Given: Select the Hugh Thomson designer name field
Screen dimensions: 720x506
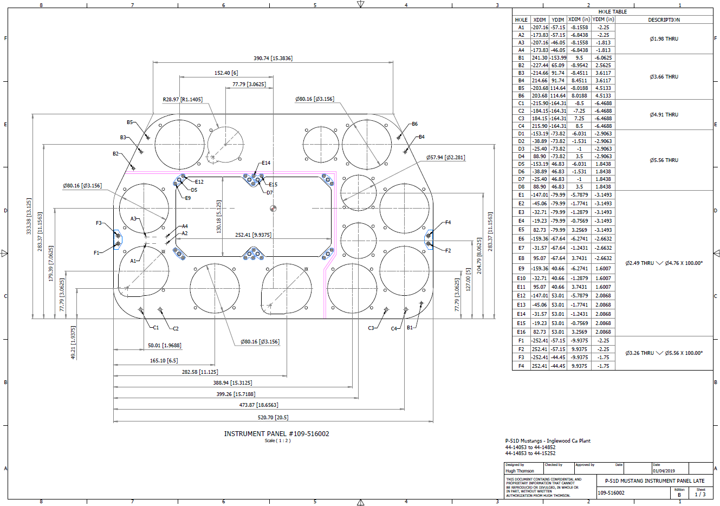Looking at the screenshot, I should pyautogui.click(x=520, y=471).
